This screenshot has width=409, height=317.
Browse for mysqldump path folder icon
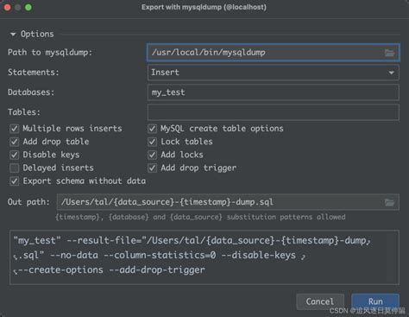point(389,53)
